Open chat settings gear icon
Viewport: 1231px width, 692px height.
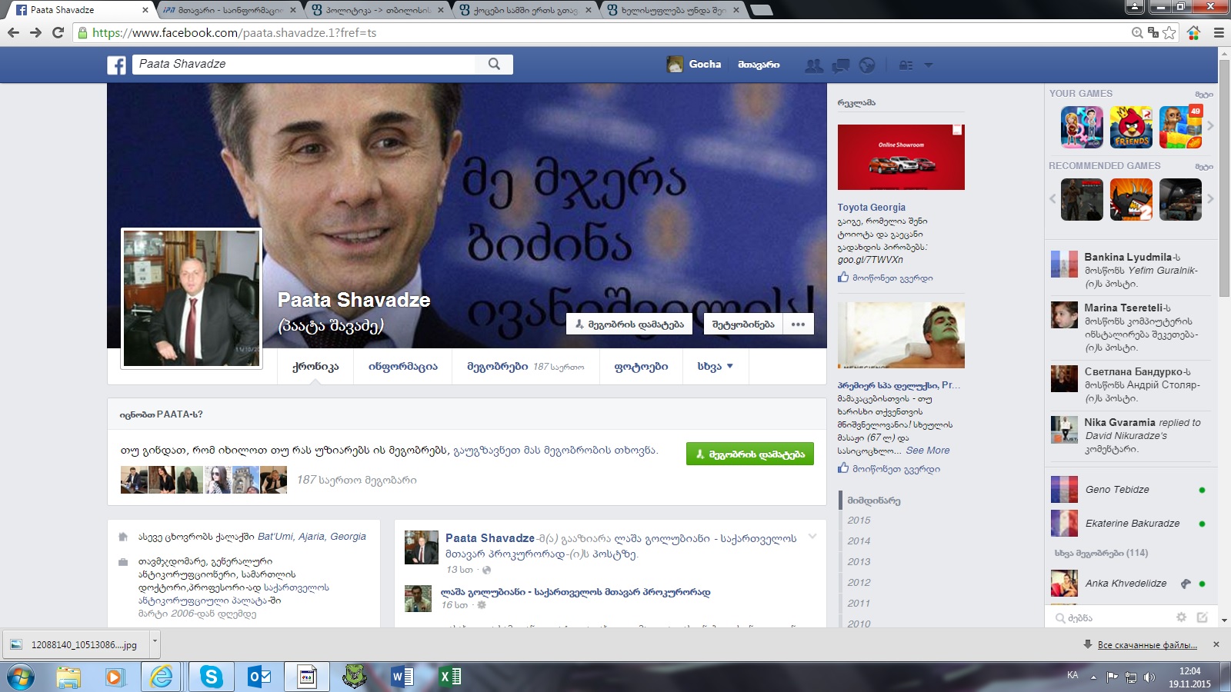pyautogui.click(x=1181, y=617)
